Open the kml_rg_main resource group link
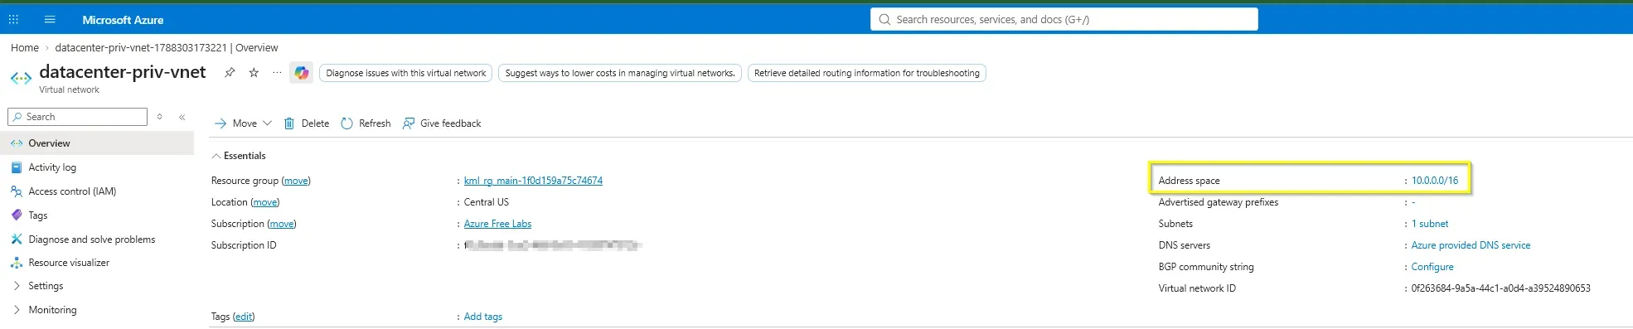Screen dimensions: 1633x329 point(533,181)
